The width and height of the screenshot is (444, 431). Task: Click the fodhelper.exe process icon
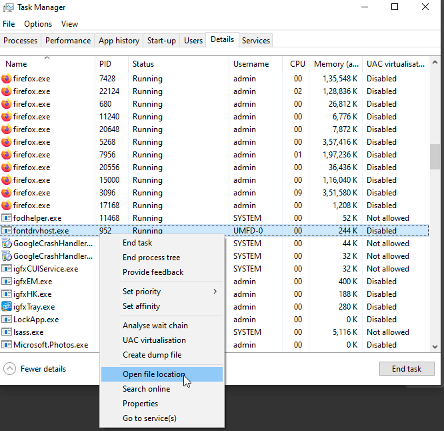(7, 218)
